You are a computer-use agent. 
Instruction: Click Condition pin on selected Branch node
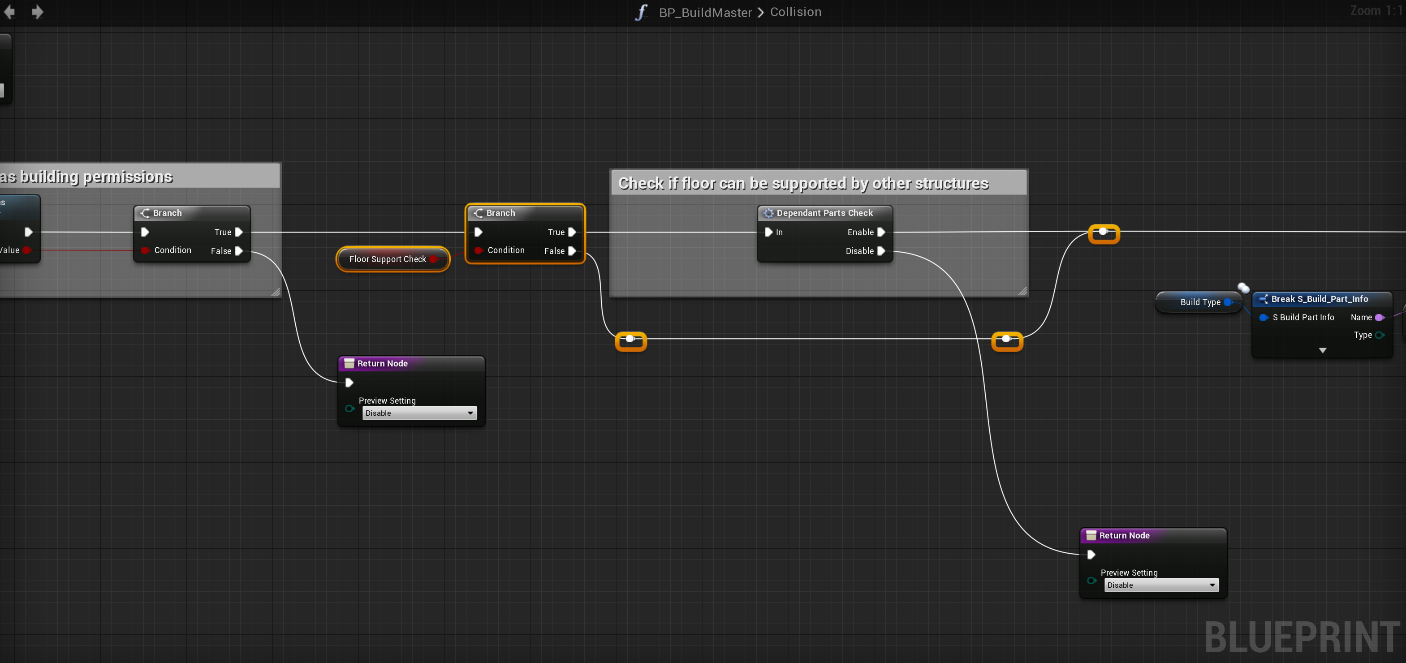(479, 250)
